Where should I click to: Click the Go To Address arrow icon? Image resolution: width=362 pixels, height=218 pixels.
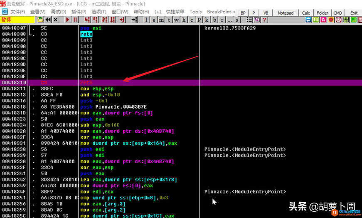pos(134,20)
